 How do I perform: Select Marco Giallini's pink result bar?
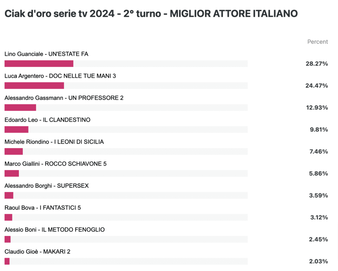(x=12, y=174)
